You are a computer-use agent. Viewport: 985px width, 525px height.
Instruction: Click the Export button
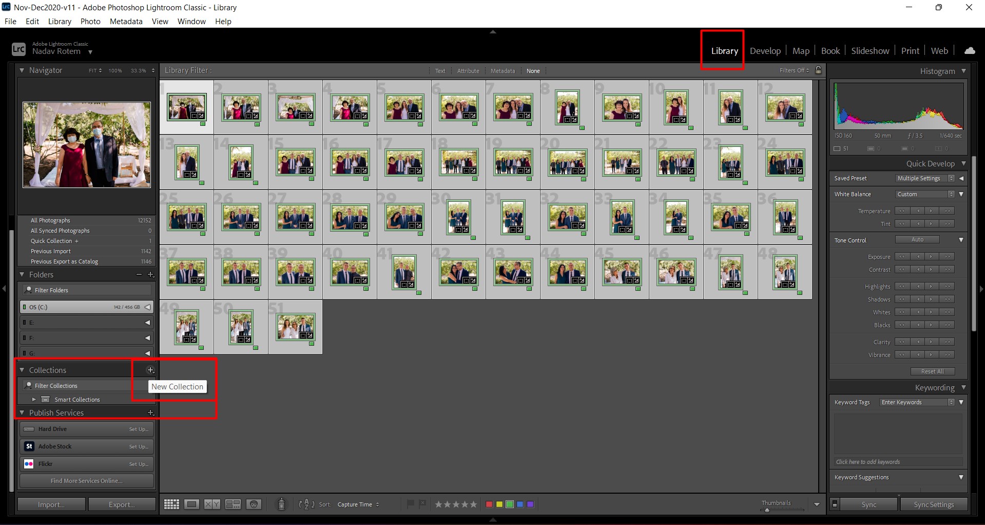pyautogui.click(x=122, y=504)
